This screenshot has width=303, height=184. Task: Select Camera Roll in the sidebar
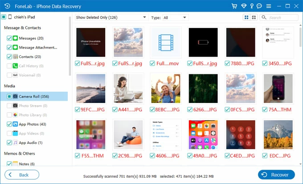pyautogui.click(x=34, y=96)
